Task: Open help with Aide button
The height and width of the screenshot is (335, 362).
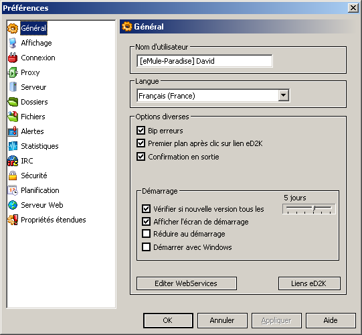Action: click(x=331, y=320)
